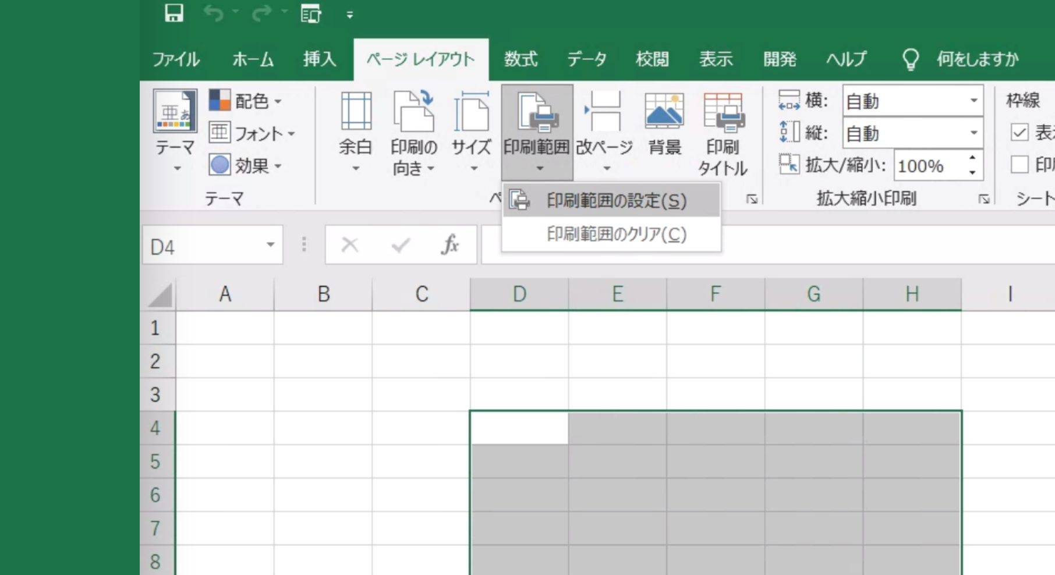Open the Name Box dropdown arrow
The image size is (1055, 575).
tap(270, 245)
